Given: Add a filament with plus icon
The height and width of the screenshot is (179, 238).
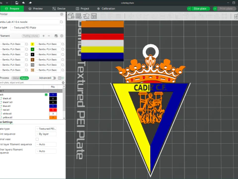Looking at the screenshot, I should [44, 36].
